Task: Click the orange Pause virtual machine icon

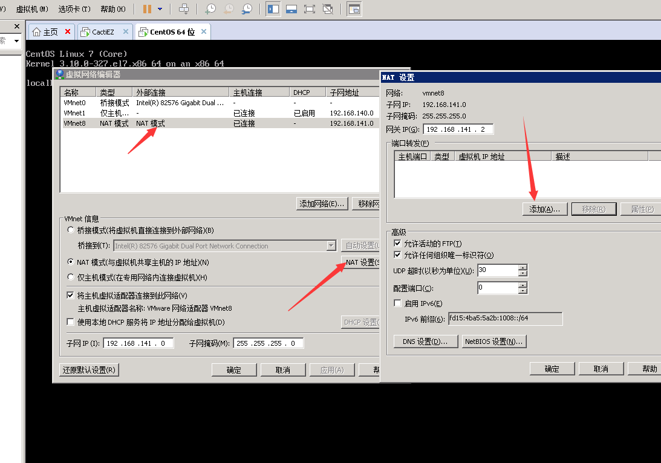Action: tap(147, 9)
